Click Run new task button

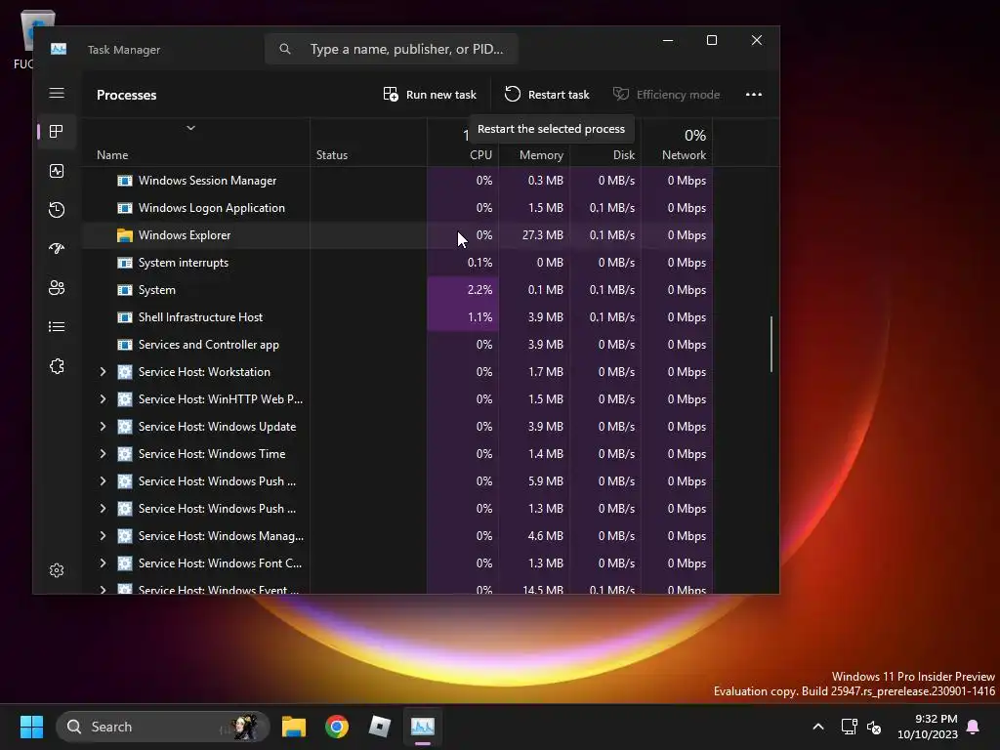[430, 95]
